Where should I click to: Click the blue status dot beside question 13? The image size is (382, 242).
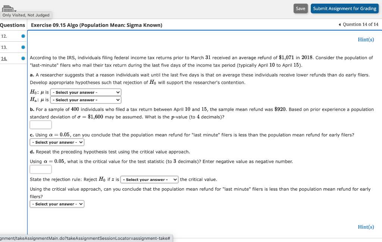23,47
